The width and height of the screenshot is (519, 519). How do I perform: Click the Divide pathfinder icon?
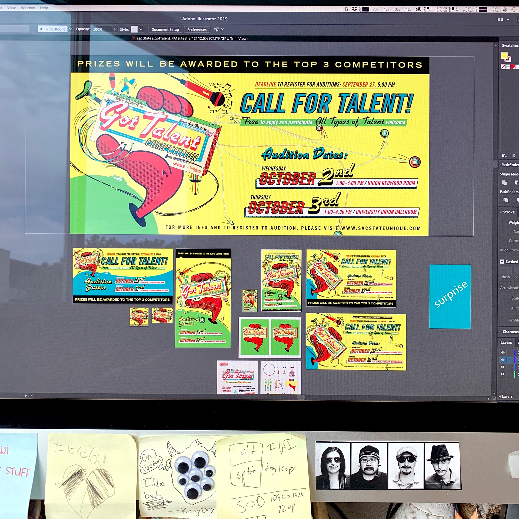(505, 200)
